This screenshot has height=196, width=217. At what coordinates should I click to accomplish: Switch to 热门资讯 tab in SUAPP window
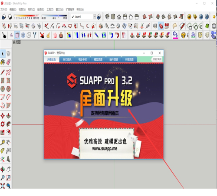(x=67, y=59)
